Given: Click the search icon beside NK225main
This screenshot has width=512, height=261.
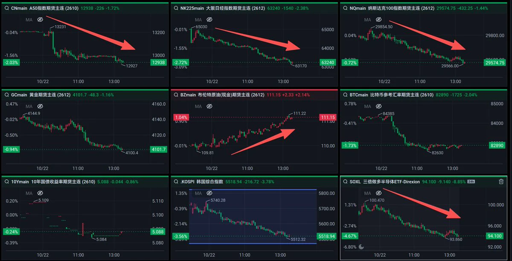Looking at the screenshot, I should 175,8.
